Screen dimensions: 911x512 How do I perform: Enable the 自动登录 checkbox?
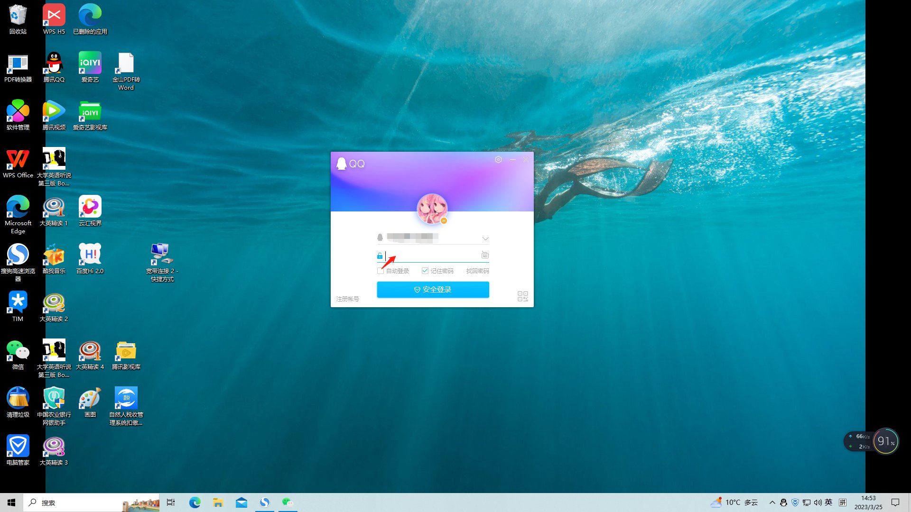pyautogui.click(x=381, y=271)
